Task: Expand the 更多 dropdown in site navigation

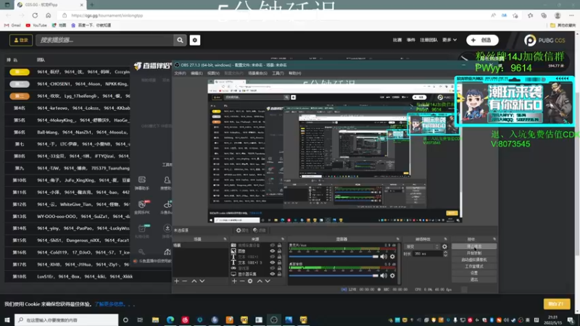Action: [449, 40]
